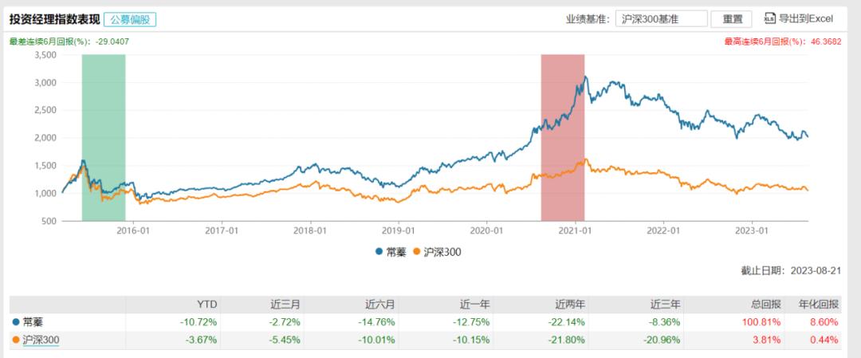Viewport: 861px width, 358px height.
Task: Open the 沪深300 link in the table
Action: pyautogui.click(x=42, y=340)
